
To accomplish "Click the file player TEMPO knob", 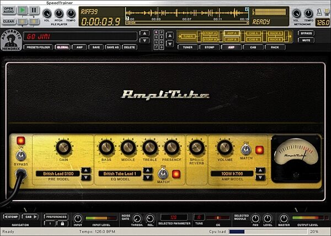I will 71,14.
